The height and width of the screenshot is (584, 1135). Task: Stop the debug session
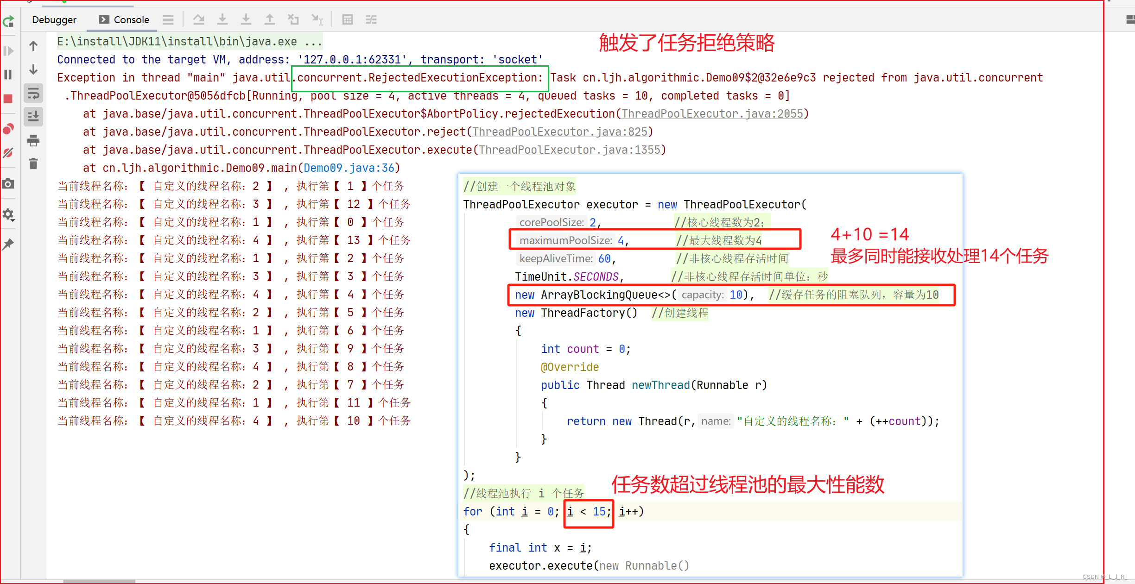click(8, 99)
